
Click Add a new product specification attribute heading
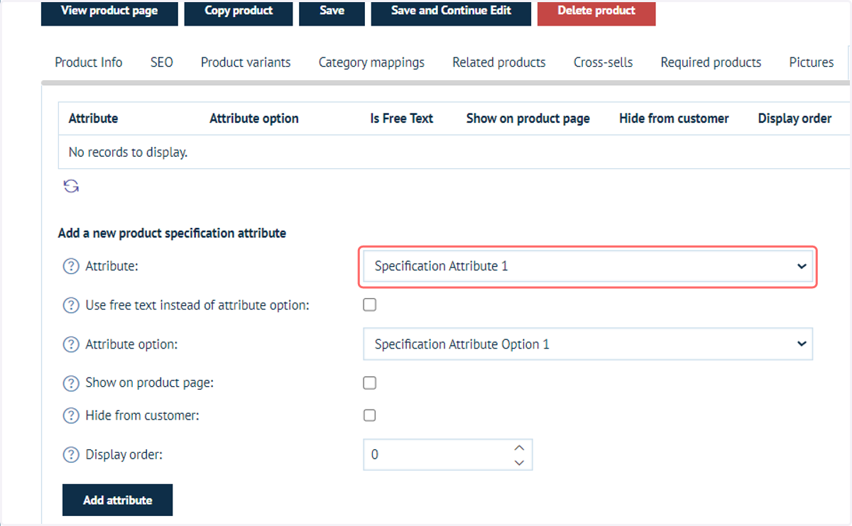pyautogui.click(x=172, y=233)
